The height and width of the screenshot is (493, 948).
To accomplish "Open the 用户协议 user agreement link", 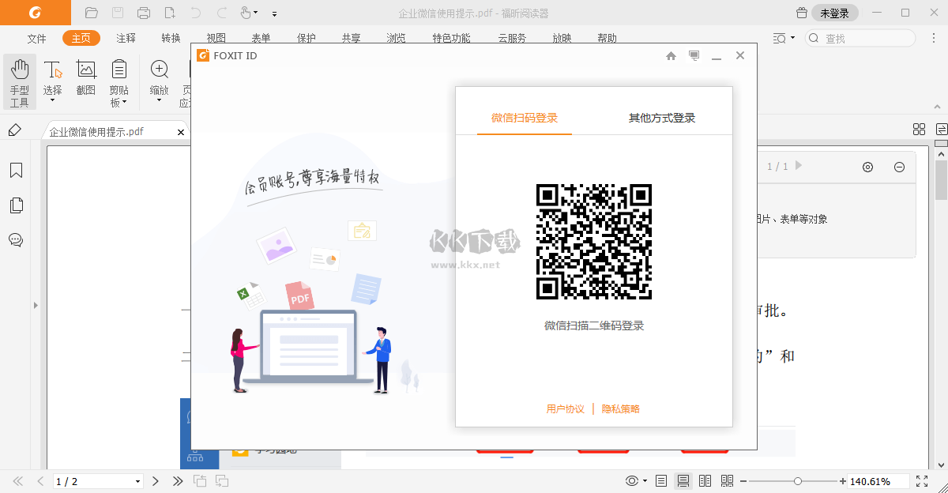I will (x=566, y=409).
